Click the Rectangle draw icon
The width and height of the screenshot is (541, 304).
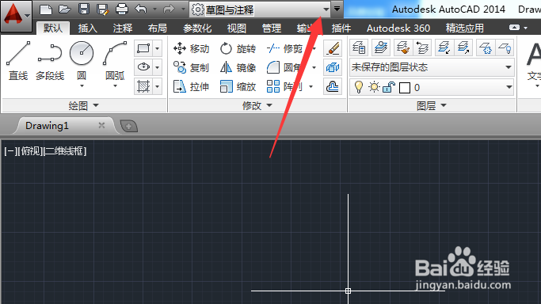tap(143, 48)
